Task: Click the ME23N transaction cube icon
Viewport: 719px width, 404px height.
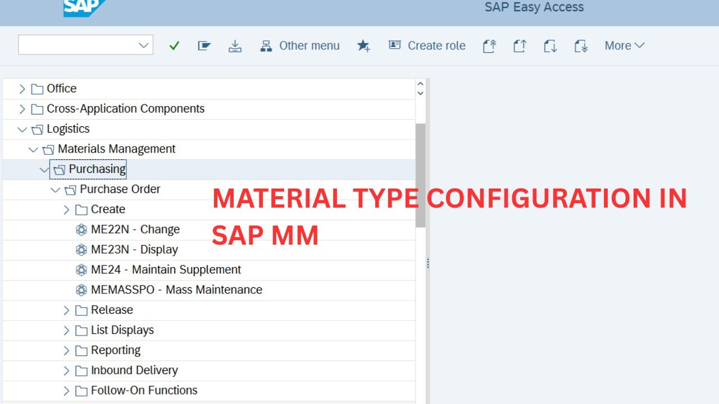Action: (81, 250)
